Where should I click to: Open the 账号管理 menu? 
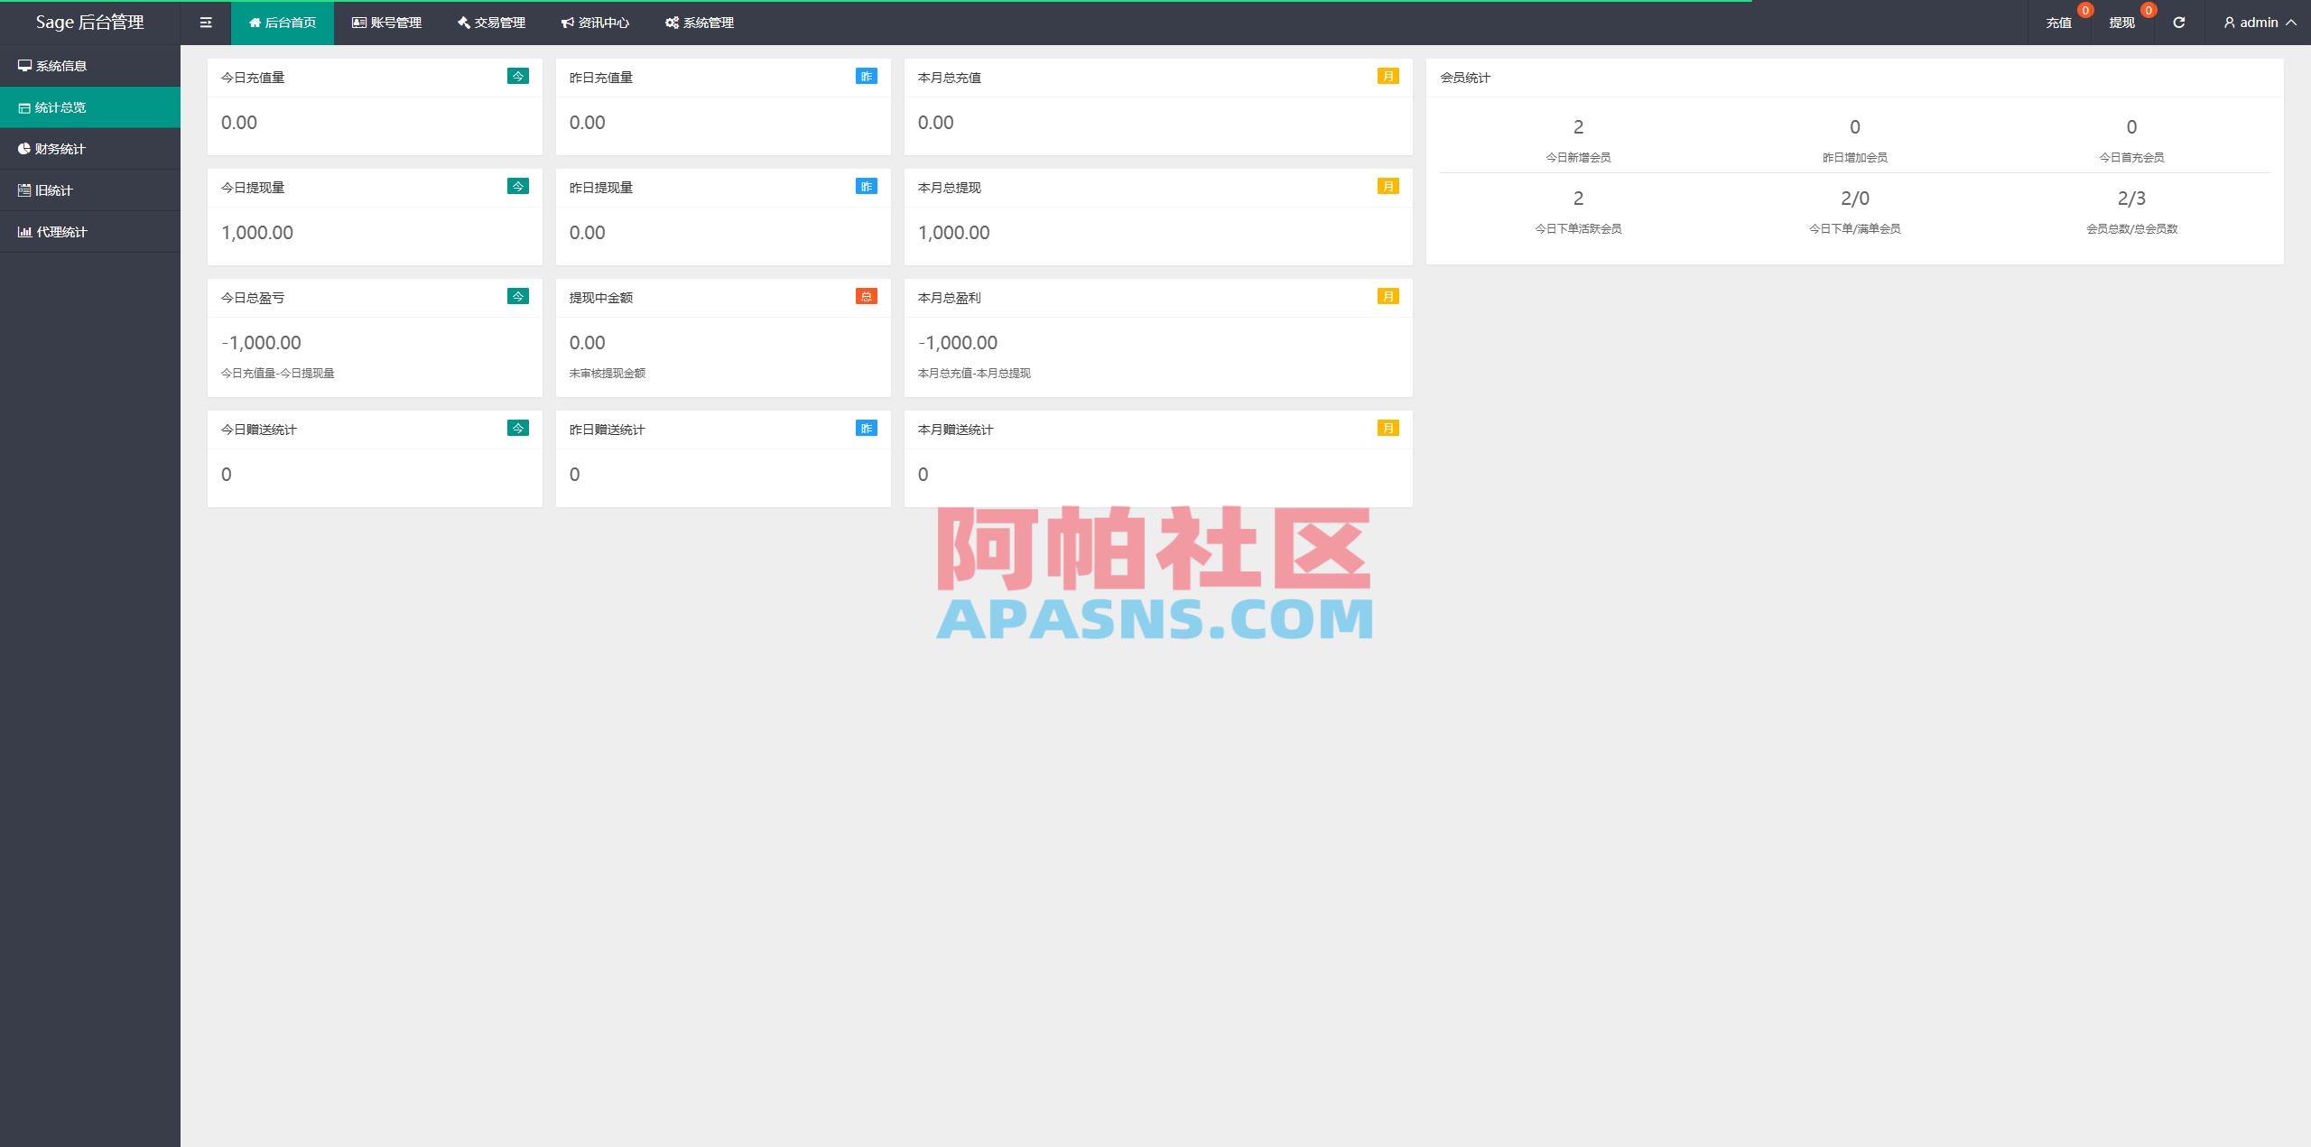pos(388,23)
